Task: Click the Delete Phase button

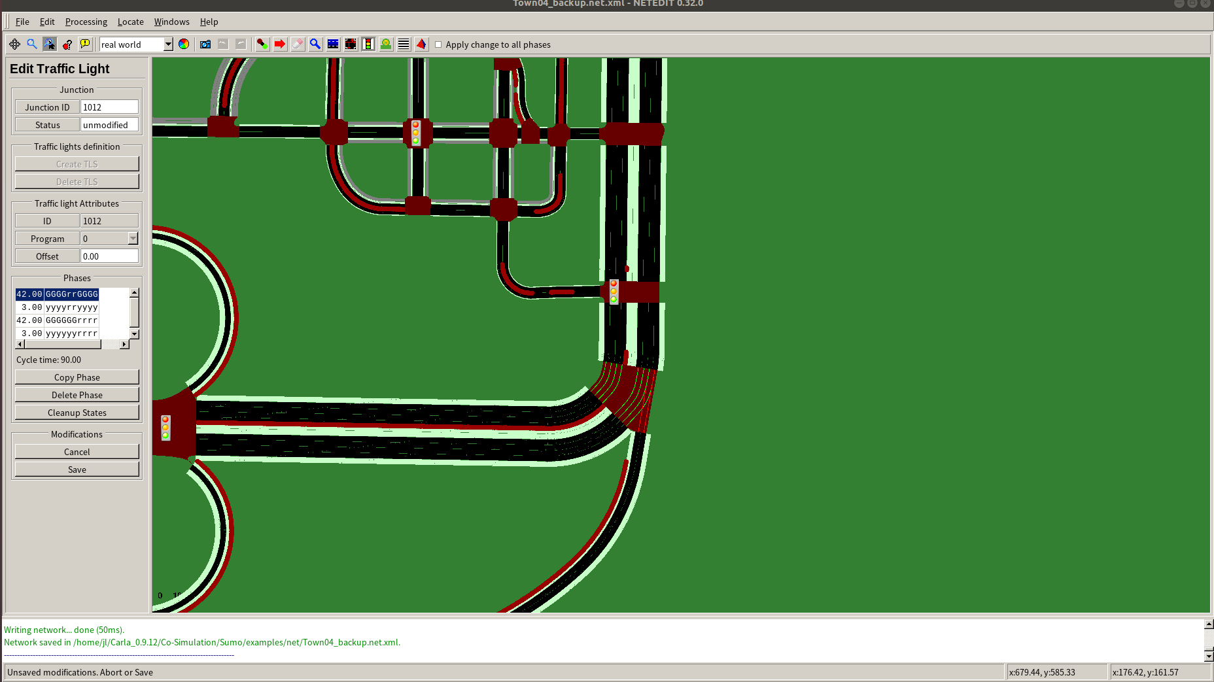Action: point(77,395)
